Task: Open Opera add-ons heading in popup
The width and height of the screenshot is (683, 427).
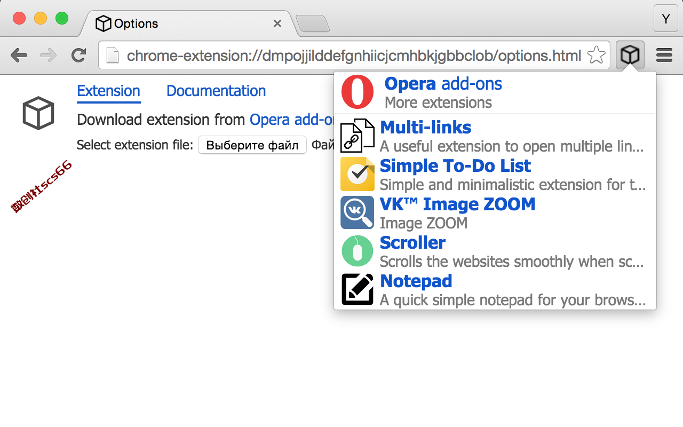Action: [x=443, y=84]
